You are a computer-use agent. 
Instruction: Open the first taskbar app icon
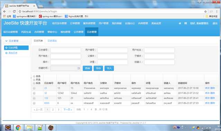coord(8,128)
